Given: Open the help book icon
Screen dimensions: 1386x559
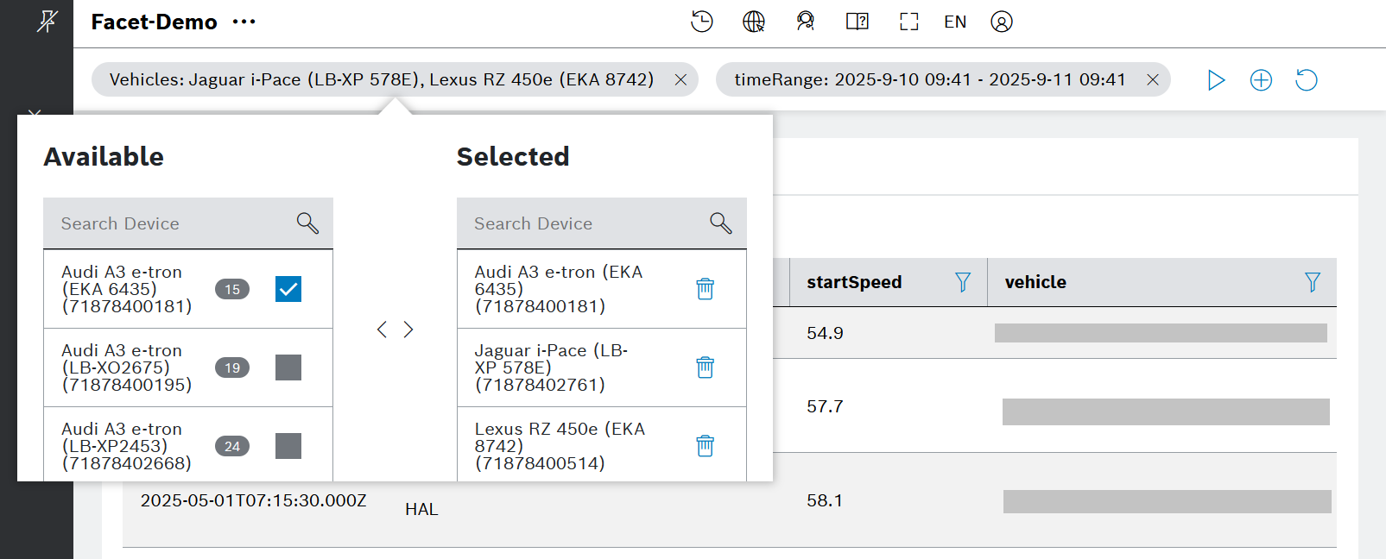Looking at the screenshot, I should 858,22.
